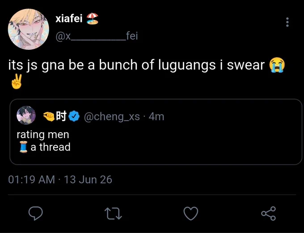304x233 pixels.
Task: Click the 01:19 AM timestamp
Action: pos(31,180)
